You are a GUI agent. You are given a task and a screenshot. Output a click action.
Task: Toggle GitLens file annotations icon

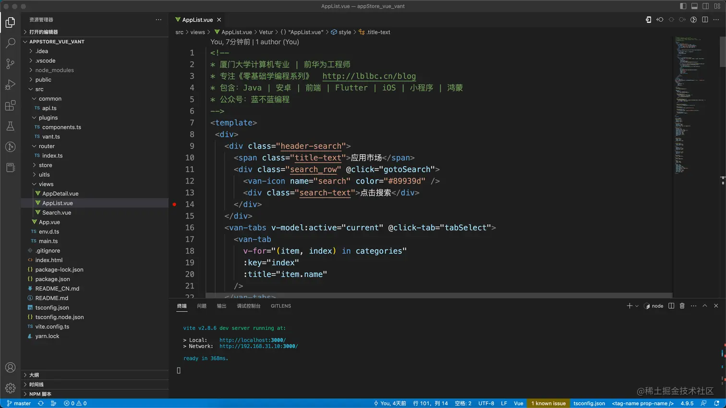[693, 20]
